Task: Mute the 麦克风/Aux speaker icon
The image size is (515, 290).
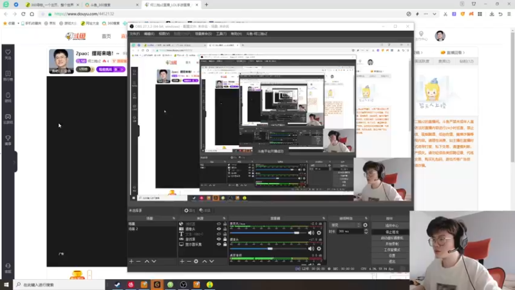Action: [x=311, y=233]
